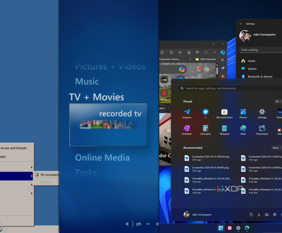This screenshot has width=282, height=233.
Task: Click My Documents in classic submenu
Action: point(47,175)
